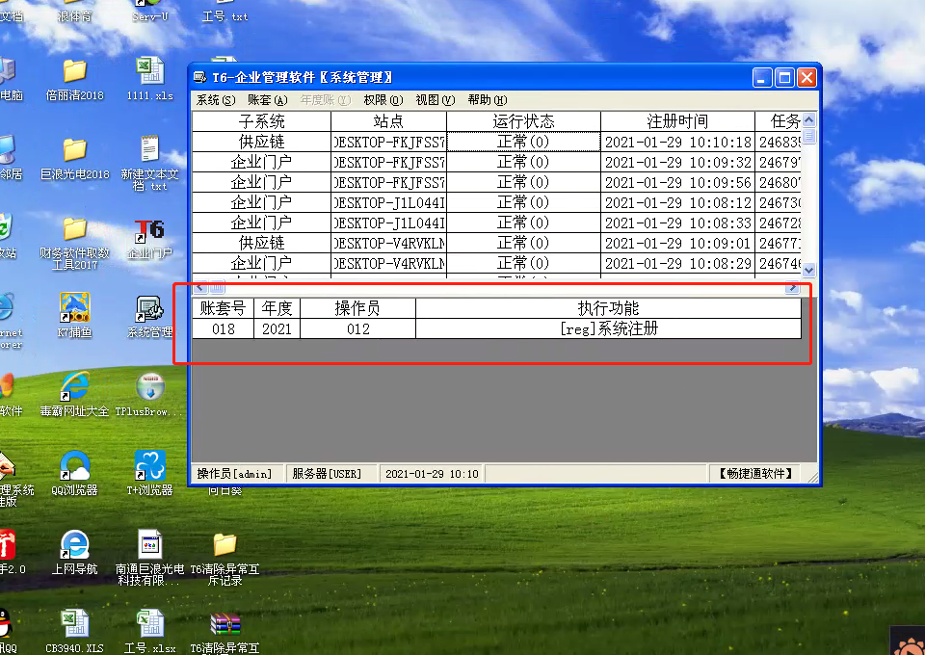Click the 操作员 column header in lower table
The width and height of the screenshot is (925, 655).
click(358, 308)
